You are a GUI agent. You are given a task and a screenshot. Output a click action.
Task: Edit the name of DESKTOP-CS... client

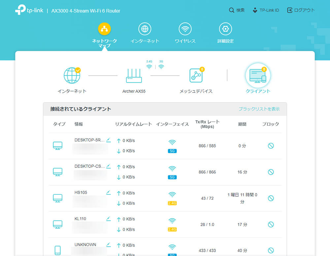tap(108, 166)
